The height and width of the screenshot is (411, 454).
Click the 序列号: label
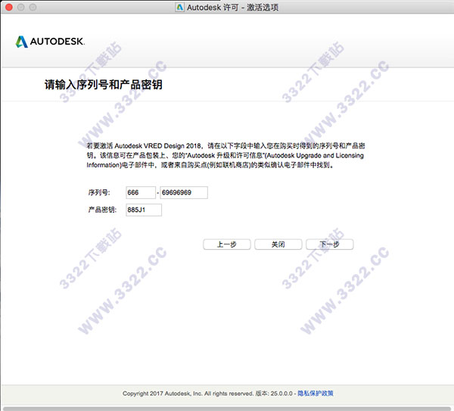(99, 192)
